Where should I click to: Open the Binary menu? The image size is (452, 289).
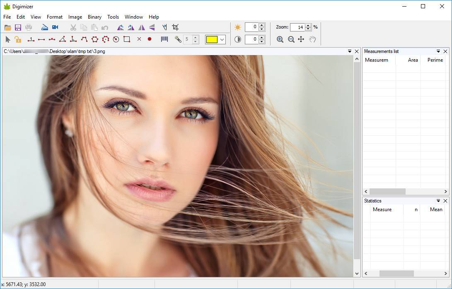(x=94, y=17)
